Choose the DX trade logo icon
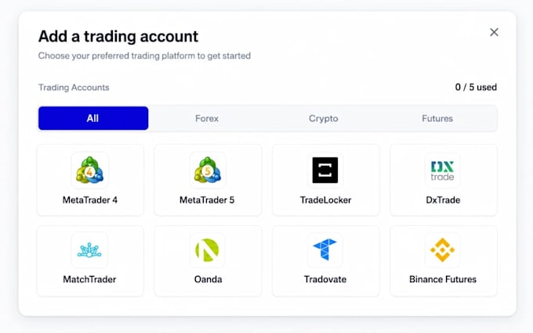This screenshot has height=333, width=533. coord(443,170)
